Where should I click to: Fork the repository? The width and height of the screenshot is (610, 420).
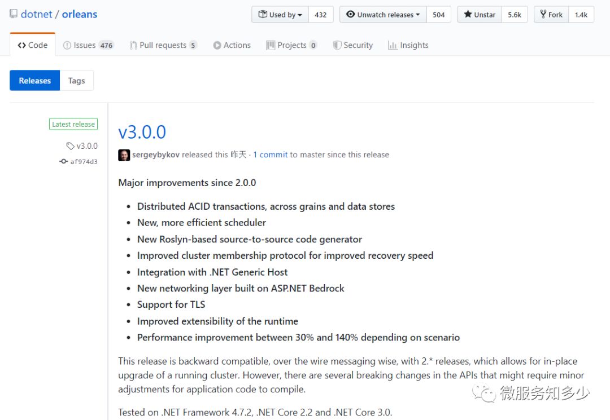pos(551,14)
